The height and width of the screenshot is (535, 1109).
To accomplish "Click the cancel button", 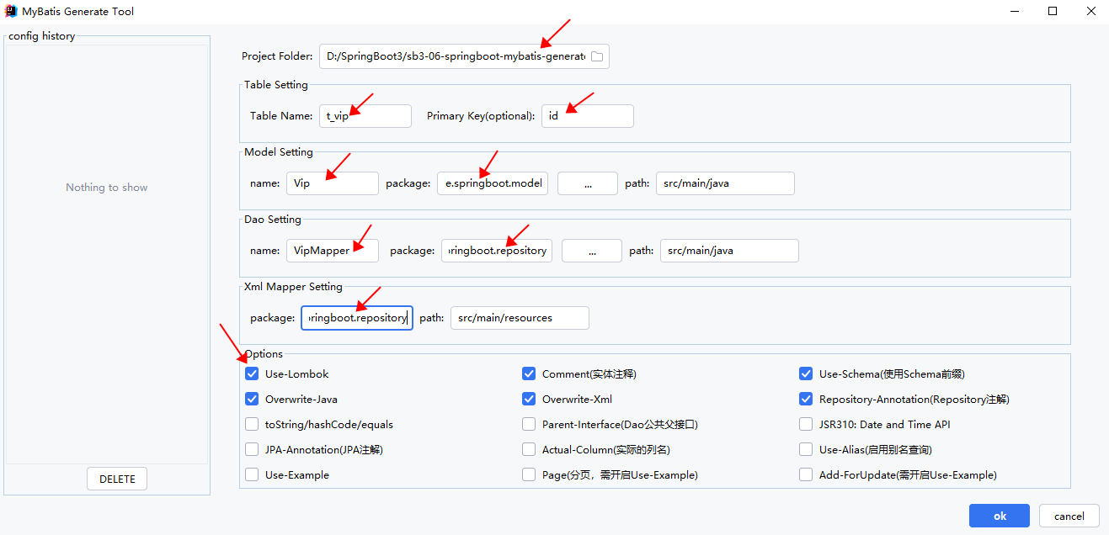I will coord(1069,516).
